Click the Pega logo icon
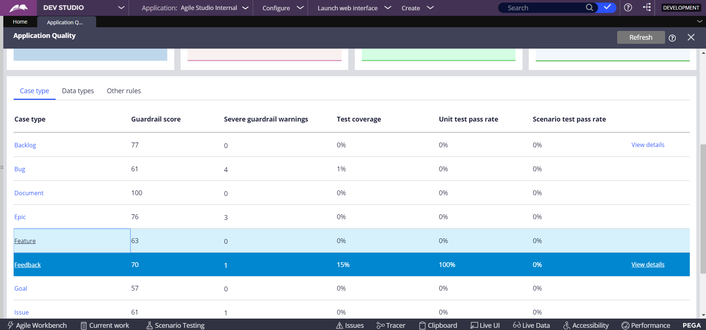Screen dimensions: 706x330 pos(18,8)
